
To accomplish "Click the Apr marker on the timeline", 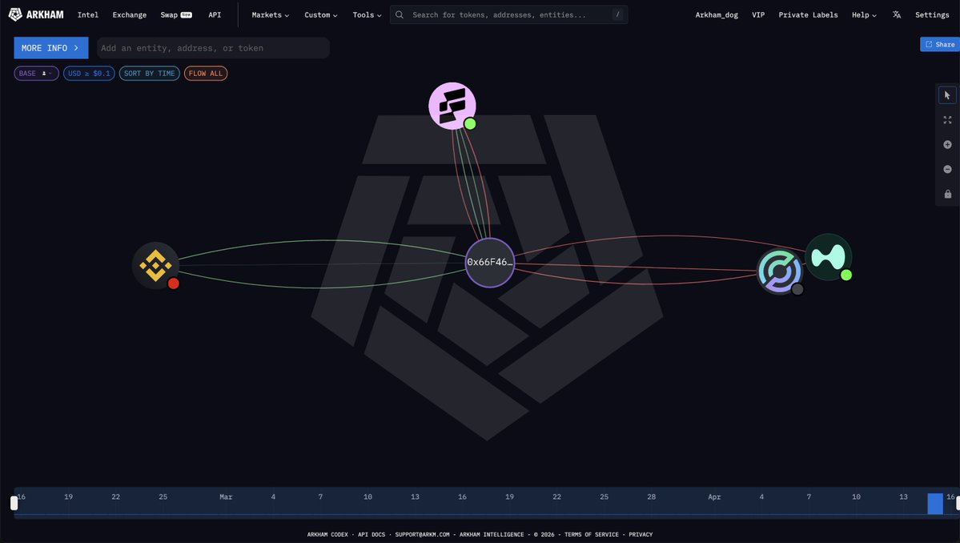I will pos(714,497).
